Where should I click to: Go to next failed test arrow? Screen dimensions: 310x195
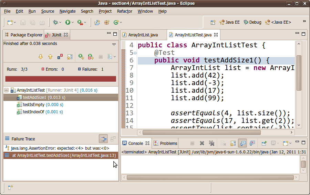click(x=41, y=57)
